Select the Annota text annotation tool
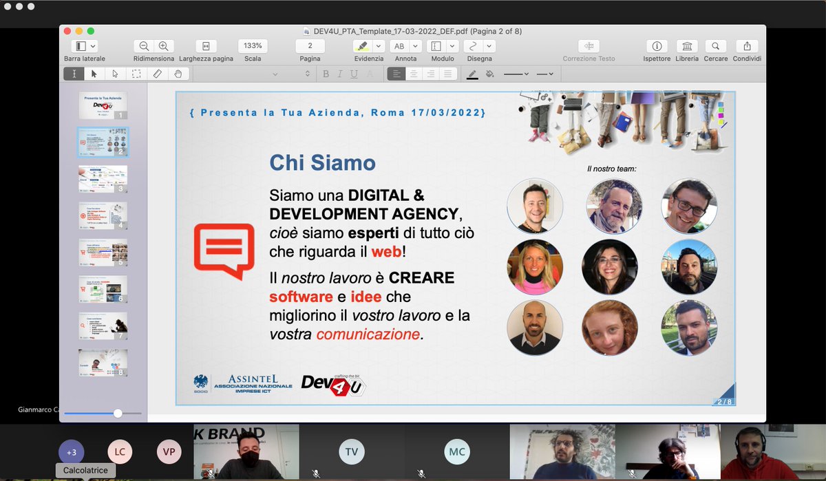826x481 pixels. click(x=399, y=46)
